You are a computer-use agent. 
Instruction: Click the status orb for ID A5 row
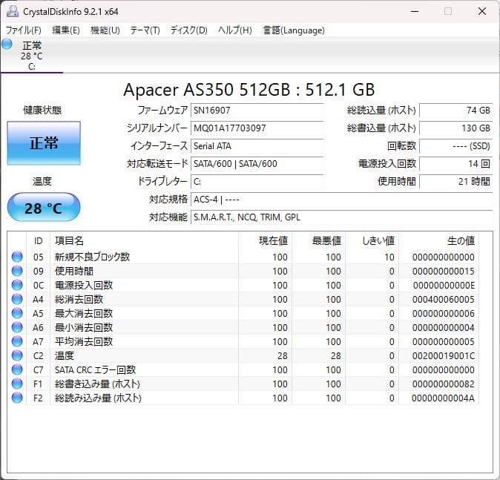17,313
